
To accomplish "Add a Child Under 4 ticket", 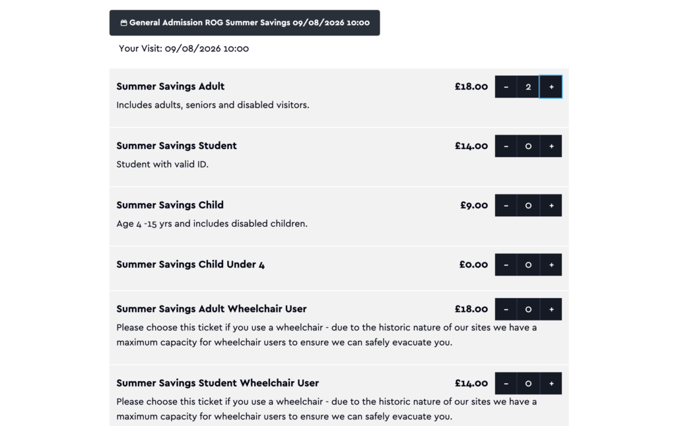I will coord(551,265).
